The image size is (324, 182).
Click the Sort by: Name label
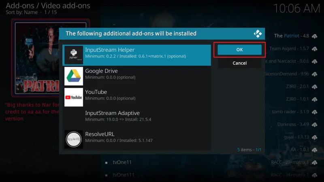pos(22,13)
